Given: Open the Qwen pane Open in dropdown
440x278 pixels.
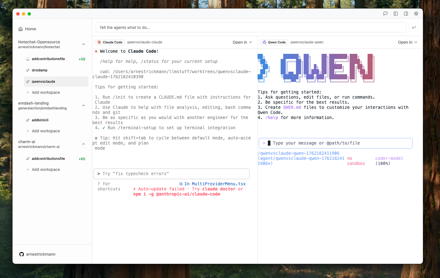Looking at the screenshot, I should point(407,42).
